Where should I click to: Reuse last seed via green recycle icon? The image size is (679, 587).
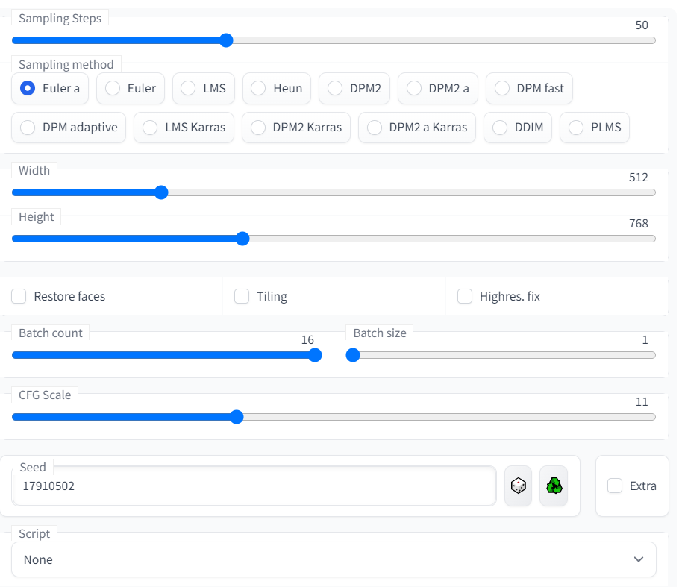pyautogui.click(x=554, y=486)
